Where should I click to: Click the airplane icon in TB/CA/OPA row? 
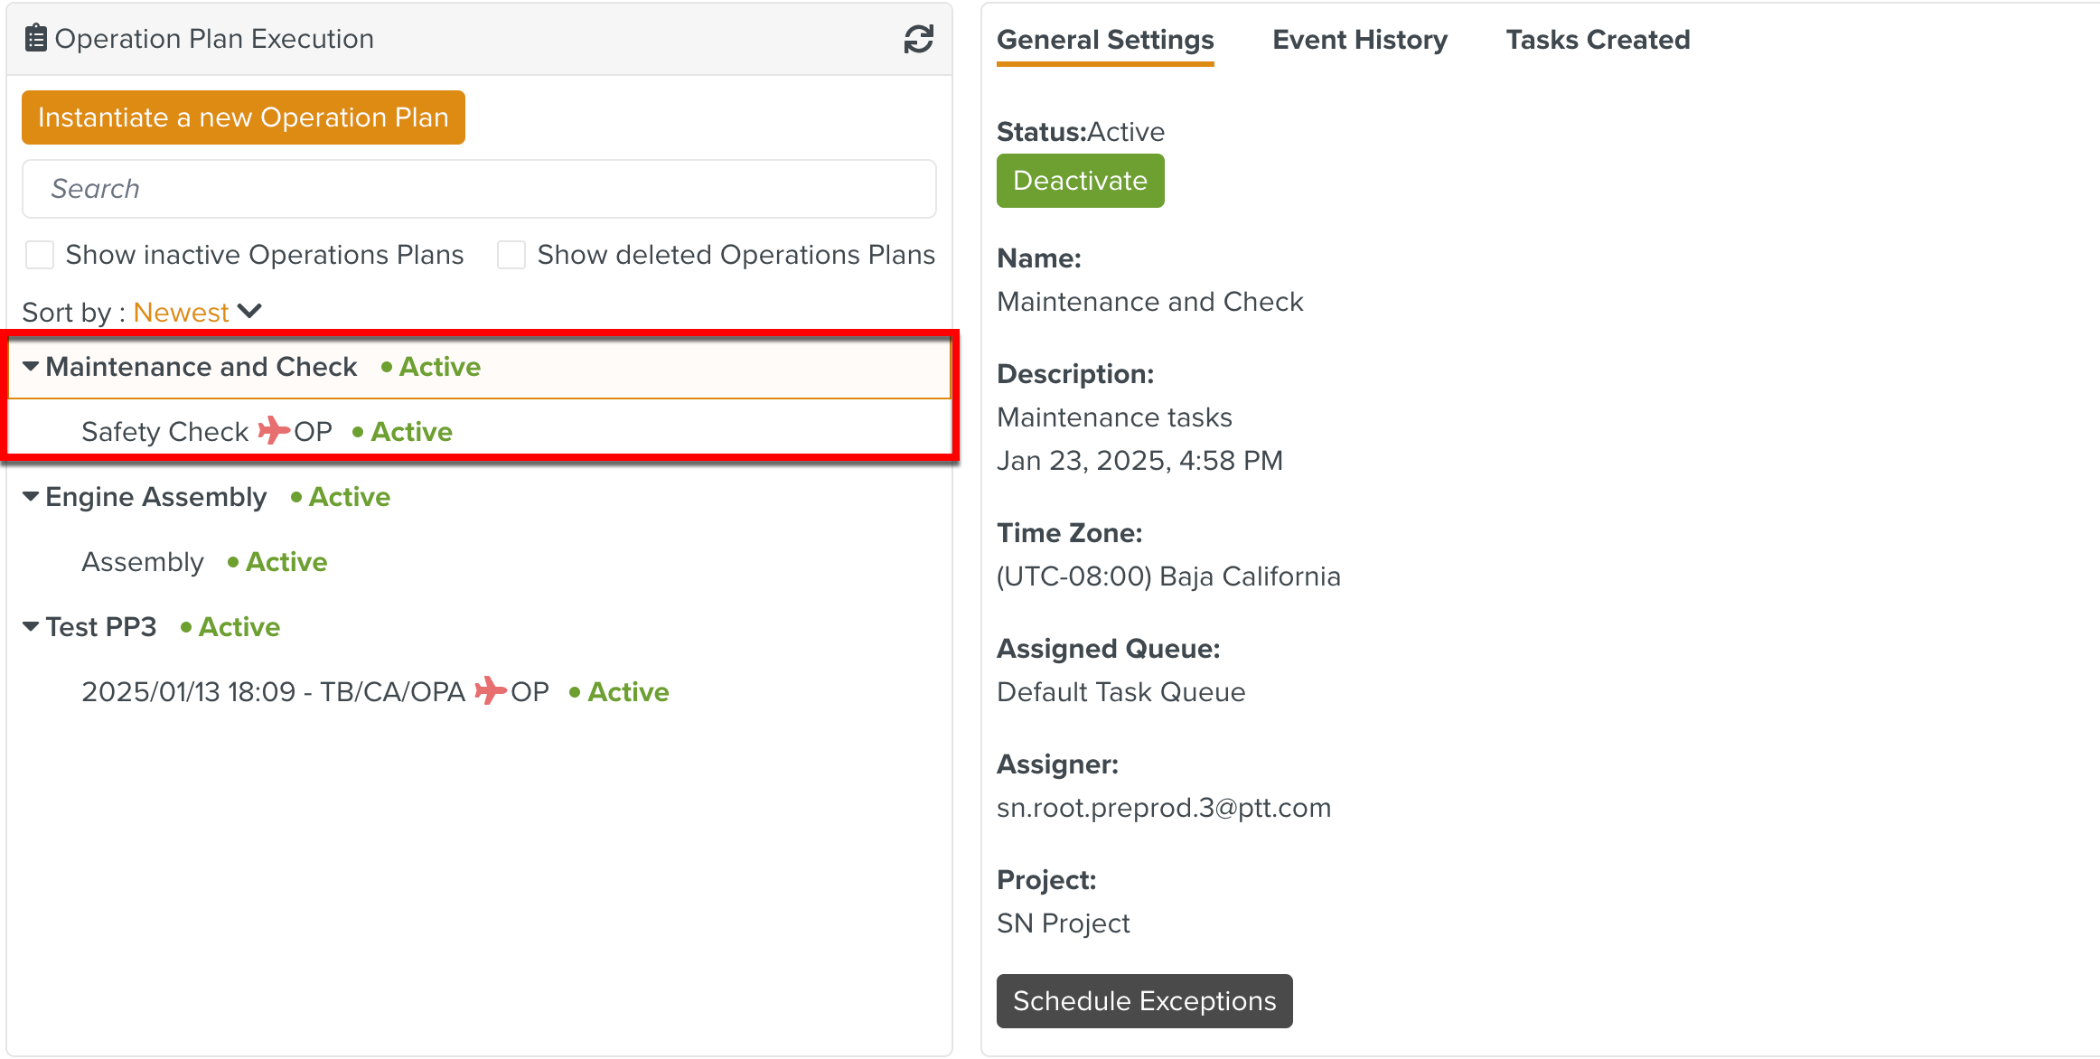coord(490,690)
